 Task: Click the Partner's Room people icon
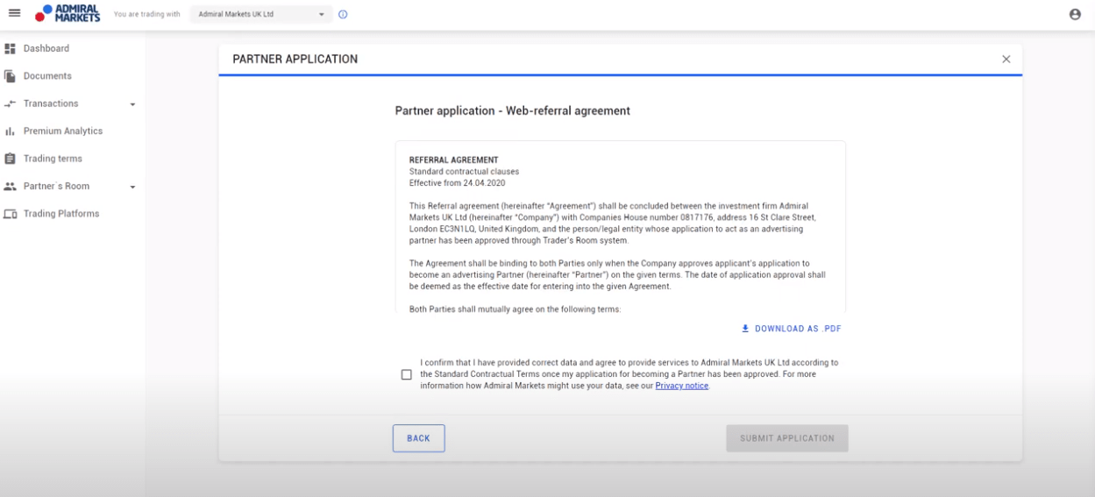click(11, 186)
